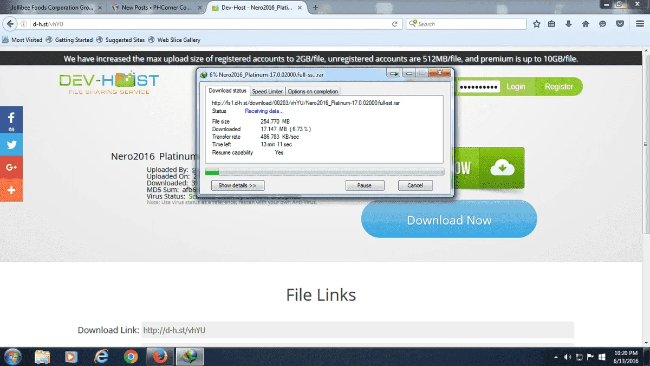Click the Login button on Dev-Host

(x=516, y=87)
